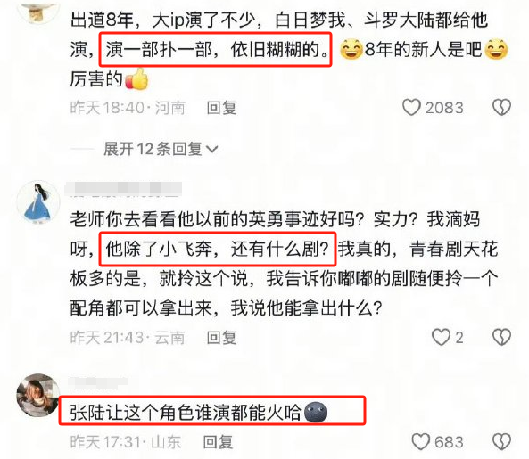Reply to the Shandong comment (回复)
The height and width of the screenshot is (459, 529).
[x=218, y=442]
